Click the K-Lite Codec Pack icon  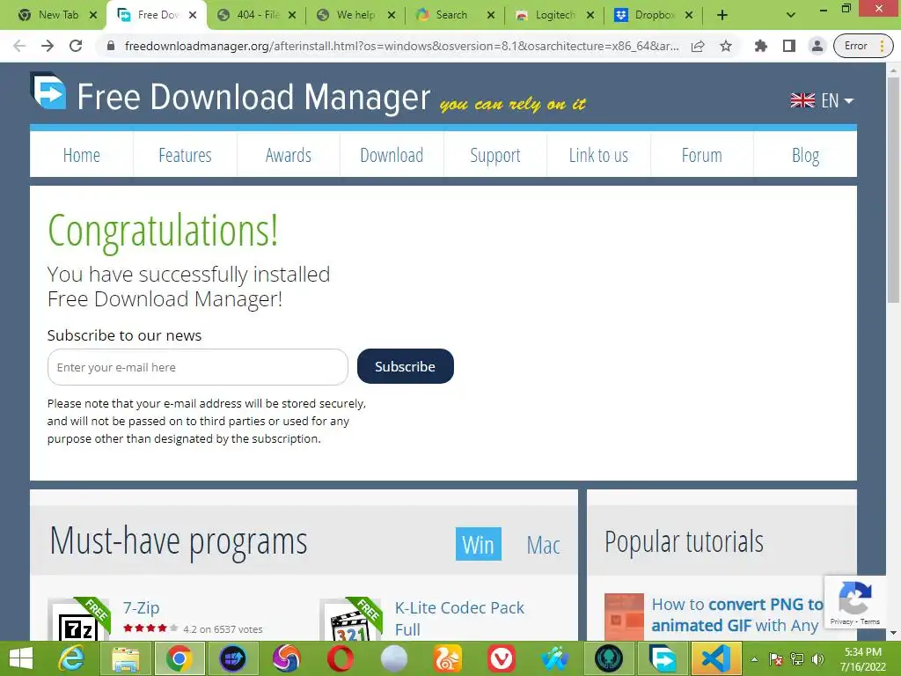(x=350, y=620)
